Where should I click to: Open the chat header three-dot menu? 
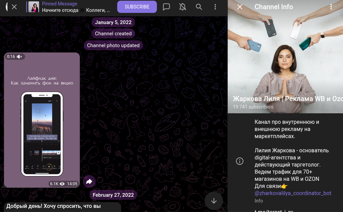(215, 7)
